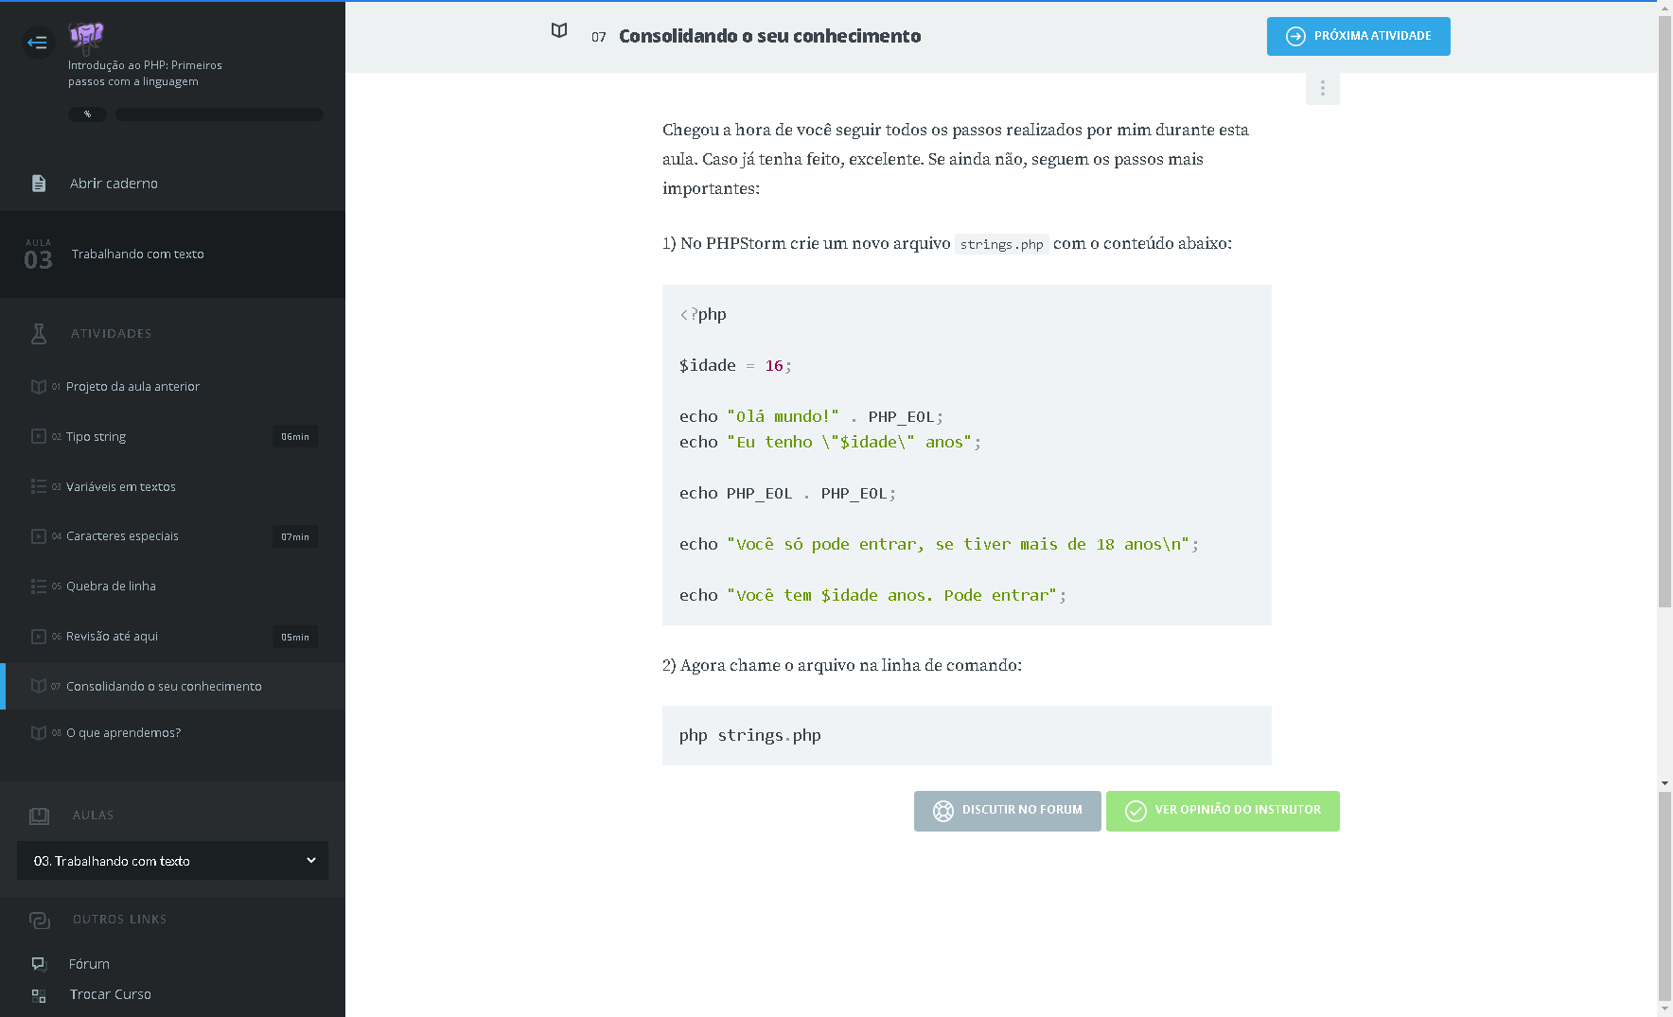
Task: Click the PHP course elephant logo
Action: [x=86, y=37]
